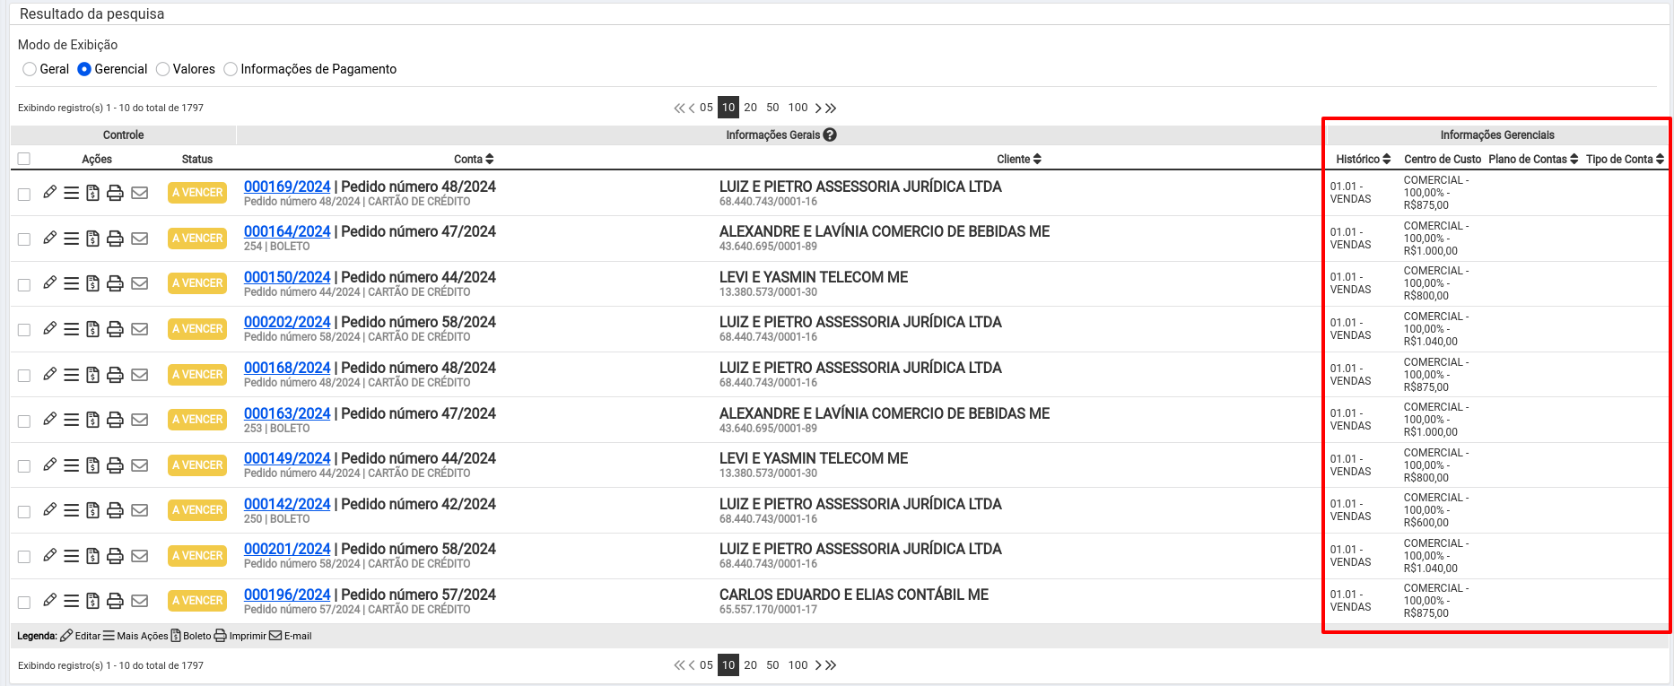Sort table by Tipo de Conta column
1674x686 pixels.
(1625, 159)
